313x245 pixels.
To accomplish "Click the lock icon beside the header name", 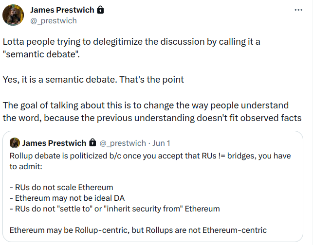I will pos(100,10).
